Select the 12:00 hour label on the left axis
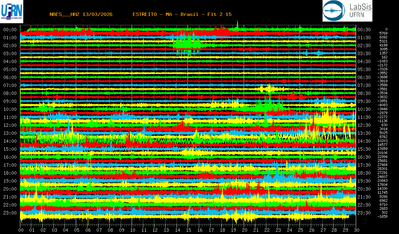This screenshot has height=234, width=399. point(10,125)
